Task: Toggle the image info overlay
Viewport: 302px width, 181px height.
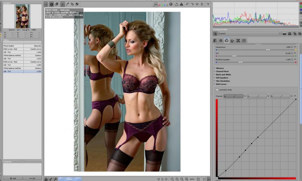Action: point(51,4)
